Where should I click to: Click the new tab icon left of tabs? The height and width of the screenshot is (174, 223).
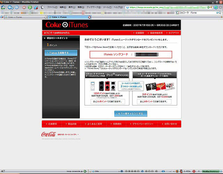click(2, 17)
